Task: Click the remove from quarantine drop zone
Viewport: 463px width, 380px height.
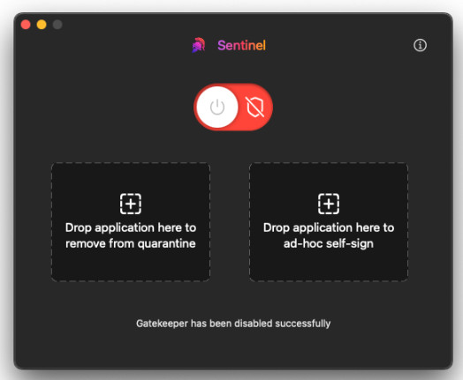Action: click(x=131, y=222)
